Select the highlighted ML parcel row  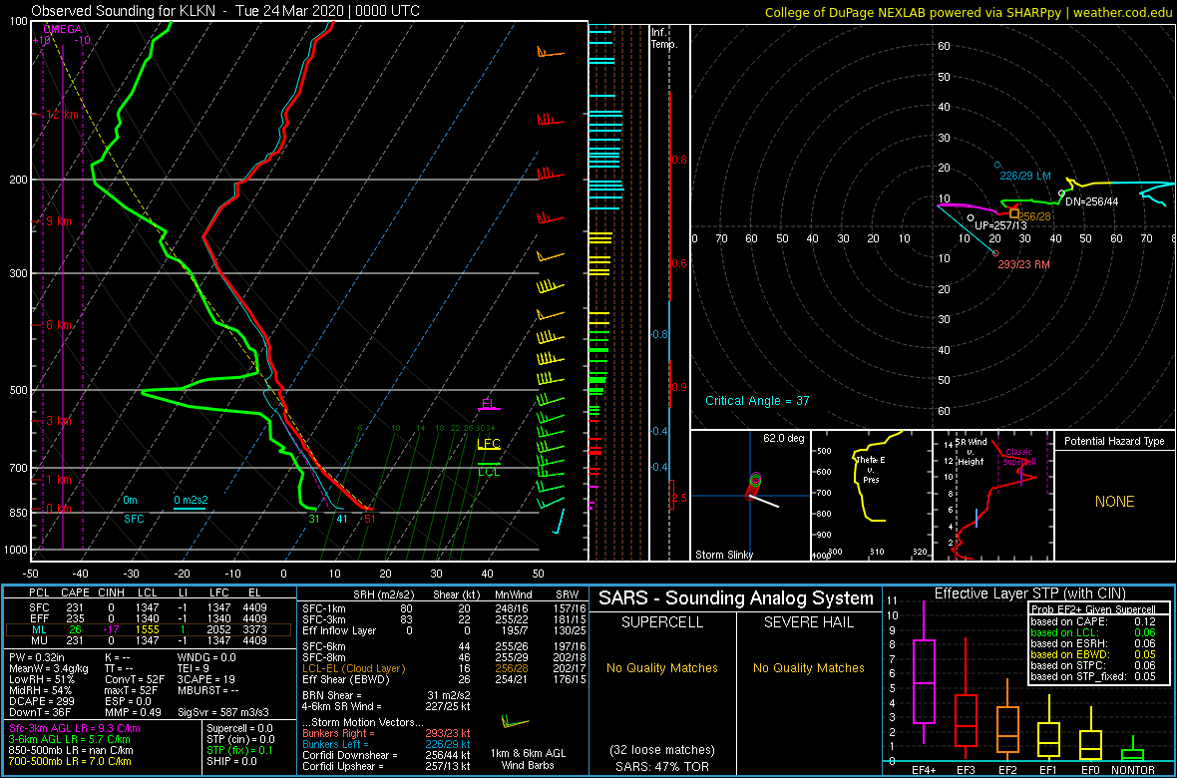pyautogui.click(x=150, y=628)
